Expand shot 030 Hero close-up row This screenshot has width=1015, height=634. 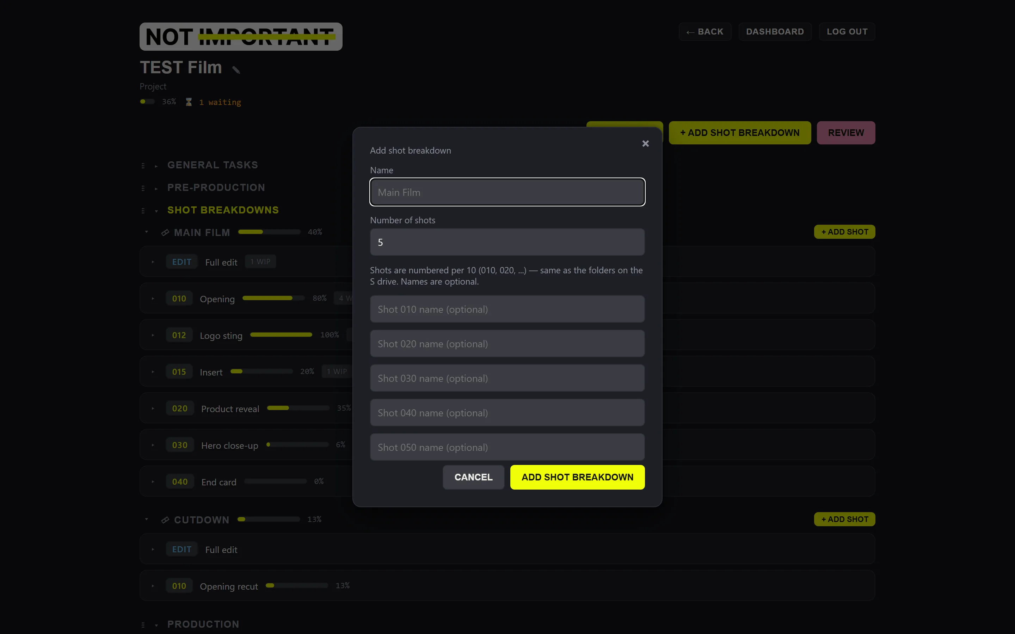tap(153, 445)
